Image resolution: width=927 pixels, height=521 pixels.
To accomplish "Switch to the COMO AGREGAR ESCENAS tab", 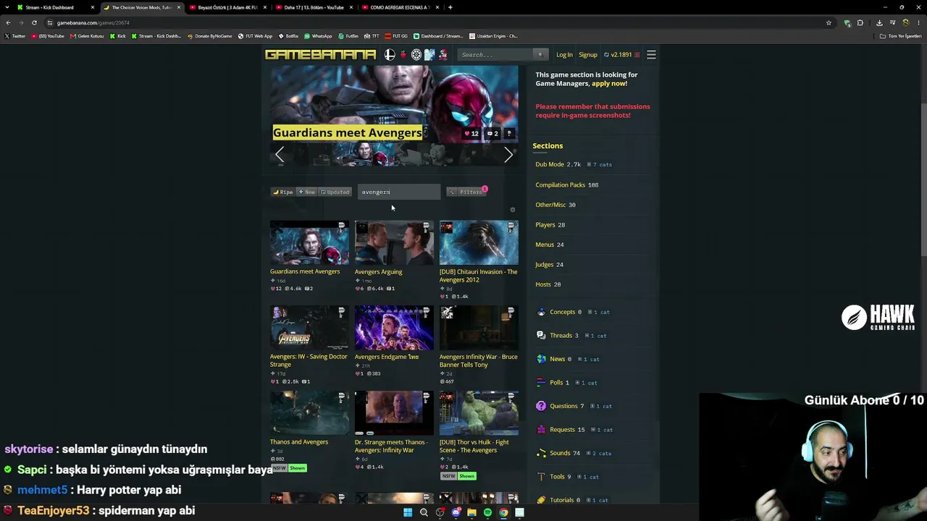I will (400, 7).
